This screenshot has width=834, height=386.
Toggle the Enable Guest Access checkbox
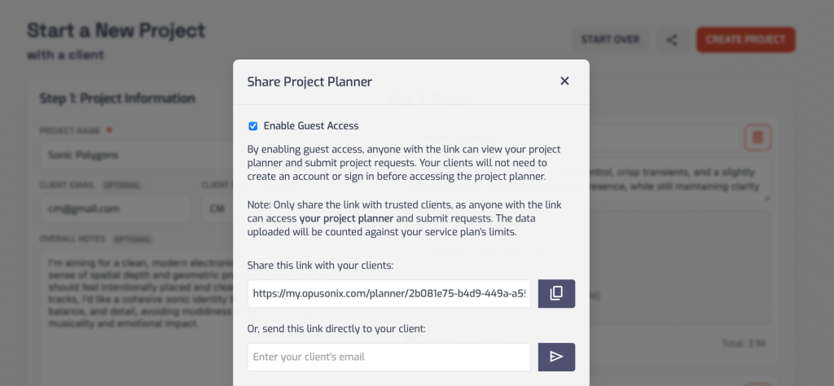[x=253, y=126]
